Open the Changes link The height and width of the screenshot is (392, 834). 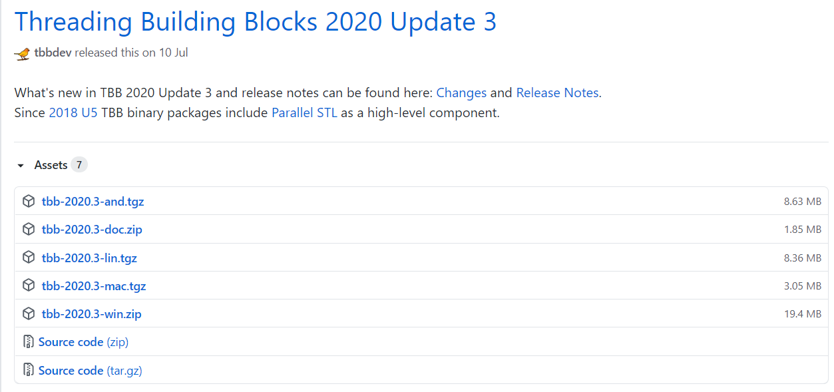tap(461, 93)
